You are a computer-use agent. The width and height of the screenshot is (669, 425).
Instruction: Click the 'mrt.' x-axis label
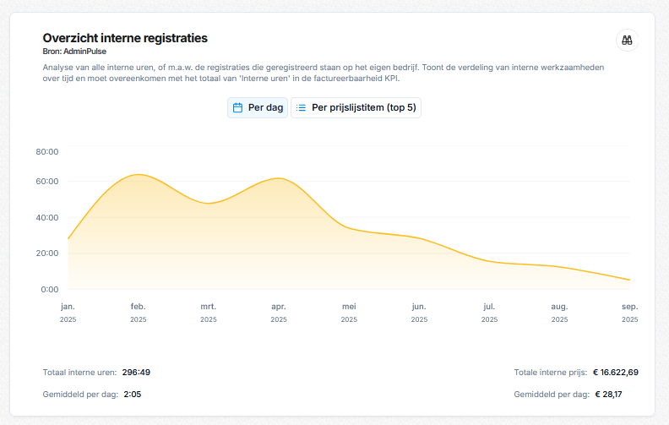pos(208,307)
